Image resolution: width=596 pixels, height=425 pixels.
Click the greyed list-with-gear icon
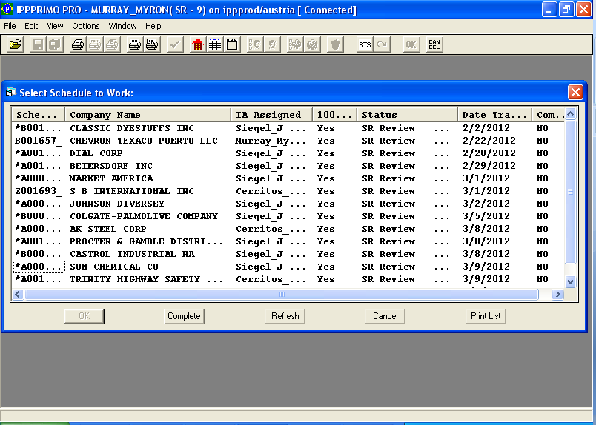pyautogui.click(x=294, y=44)
